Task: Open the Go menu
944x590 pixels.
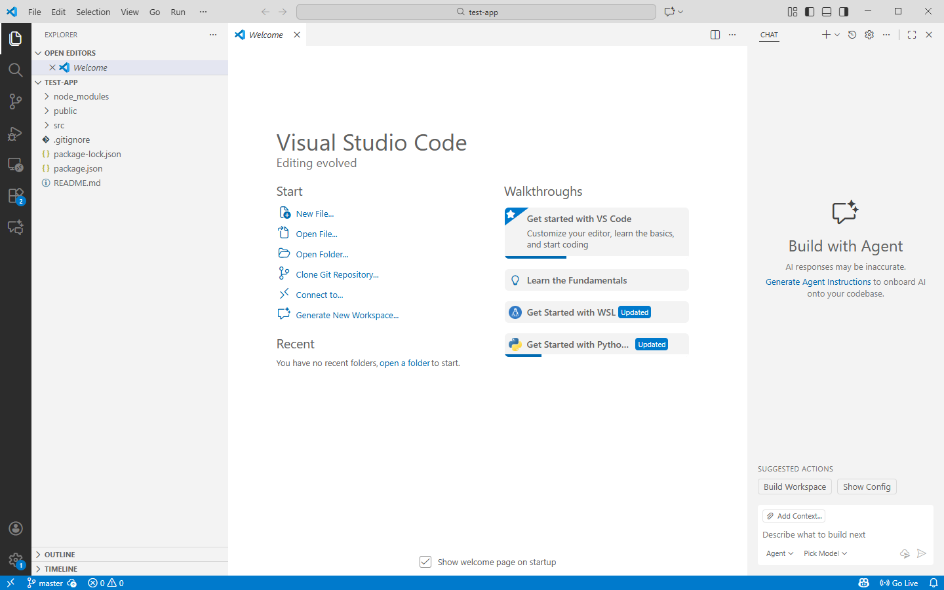Action: click(x=155, y=12)
